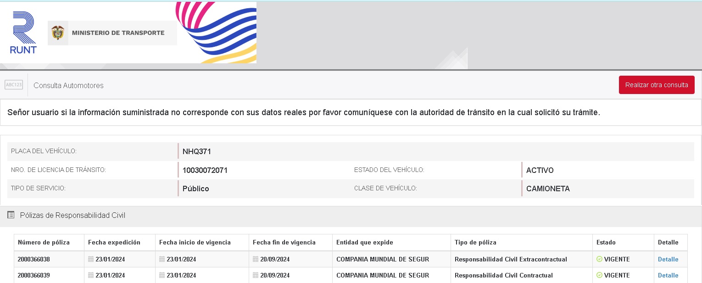Click the list icon beside Pólizas header
702x283 pixels.
click(11, 215)
